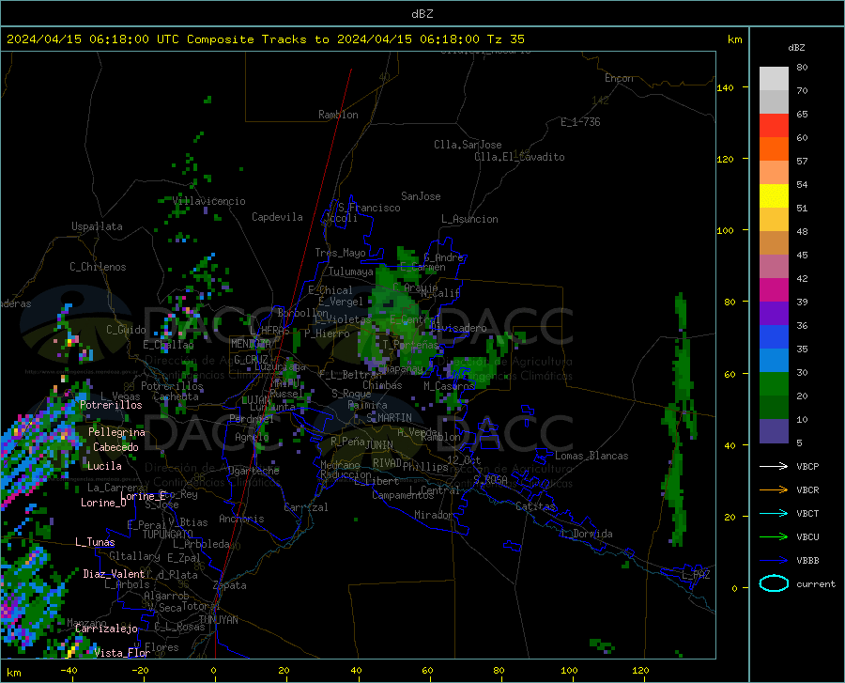This screenshot has width=845, height=683.
Task: Pick the magenta 39 dBZ color swatch
Action: tap(774, 290)
